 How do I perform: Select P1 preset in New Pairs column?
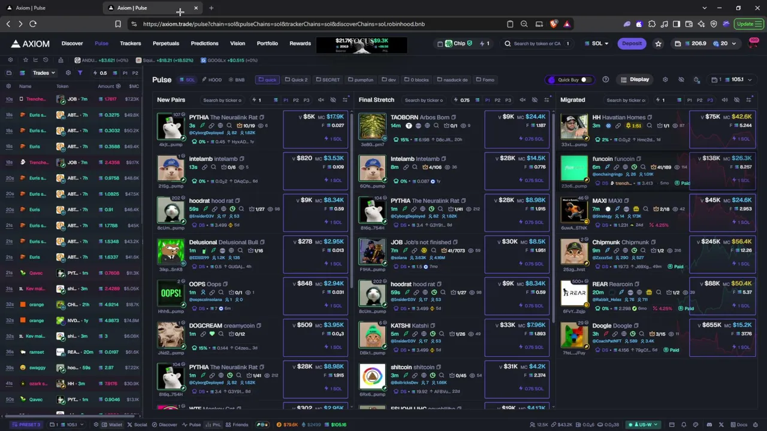[286, 100]
